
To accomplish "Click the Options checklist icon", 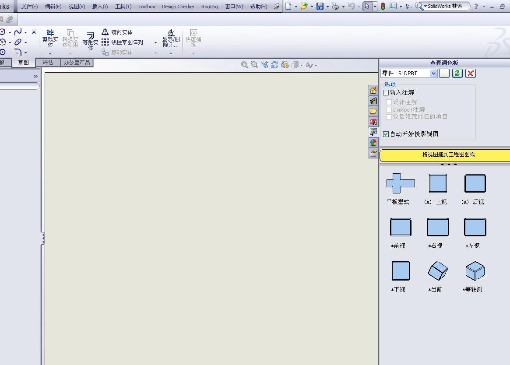I will coord(393,6).
